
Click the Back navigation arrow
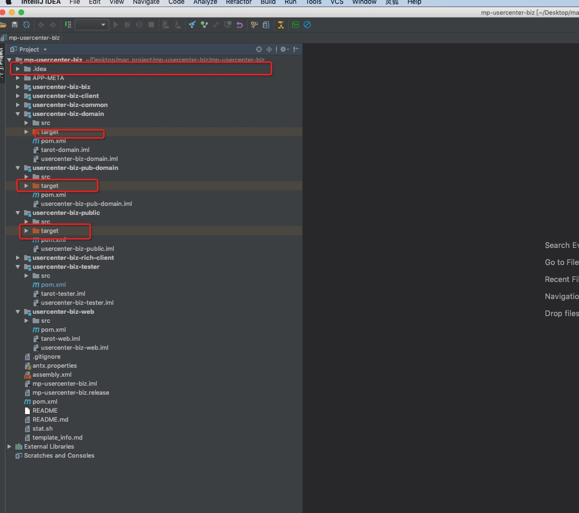[41, 25]
